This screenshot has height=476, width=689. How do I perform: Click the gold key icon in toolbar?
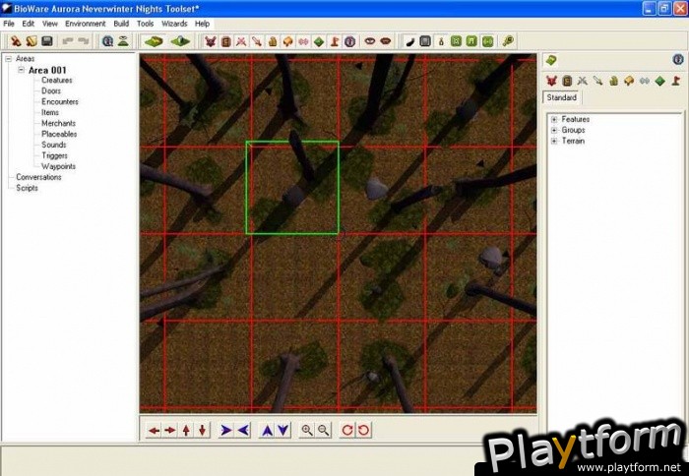point(508,41)
